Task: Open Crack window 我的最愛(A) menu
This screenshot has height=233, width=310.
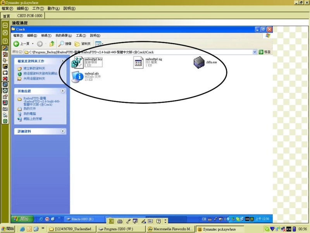Action: tap(64, 35)
